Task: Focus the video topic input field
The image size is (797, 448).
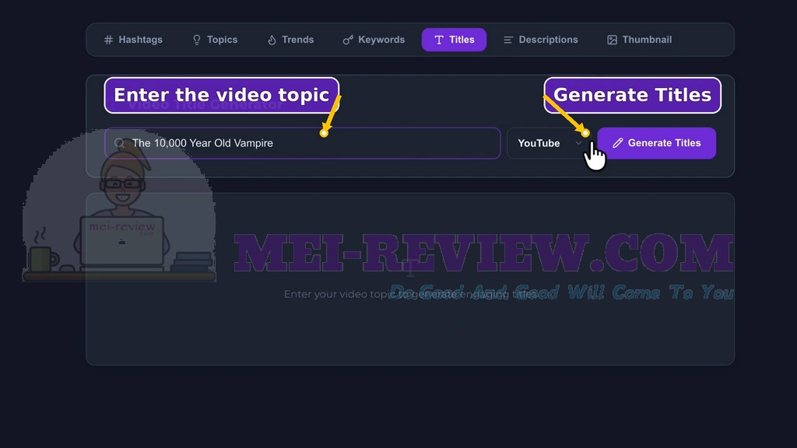Action: click(303, 143)
